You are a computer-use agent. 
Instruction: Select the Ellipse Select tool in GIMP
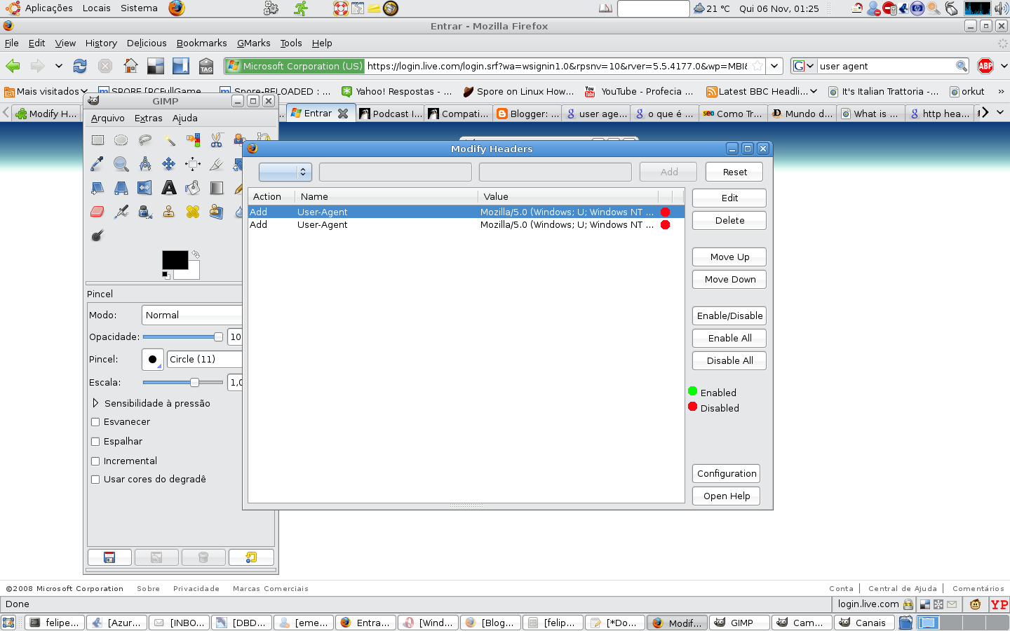[121, 140]
